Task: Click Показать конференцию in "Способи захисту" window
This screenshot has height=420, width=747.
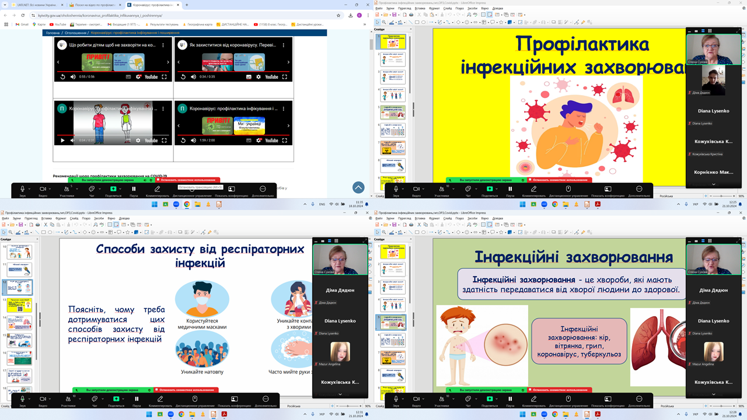Action: pyautogui.click(x=234, y=401)
